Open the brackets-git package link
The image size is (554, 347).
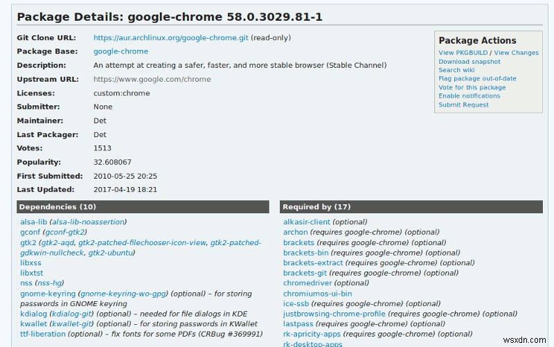[305, 273]
